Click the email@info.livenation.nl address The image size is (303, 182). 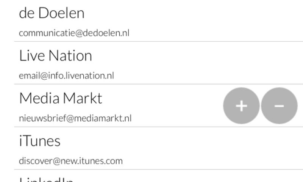(x=66, y=75)
